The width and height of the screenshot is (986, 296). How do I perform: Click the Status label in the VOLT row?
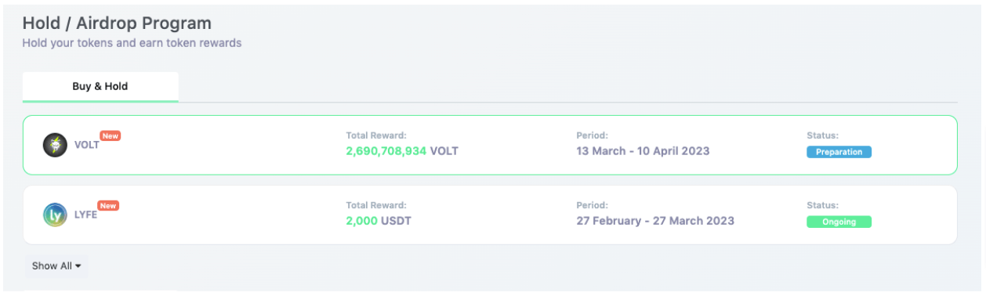pos(822,135)
